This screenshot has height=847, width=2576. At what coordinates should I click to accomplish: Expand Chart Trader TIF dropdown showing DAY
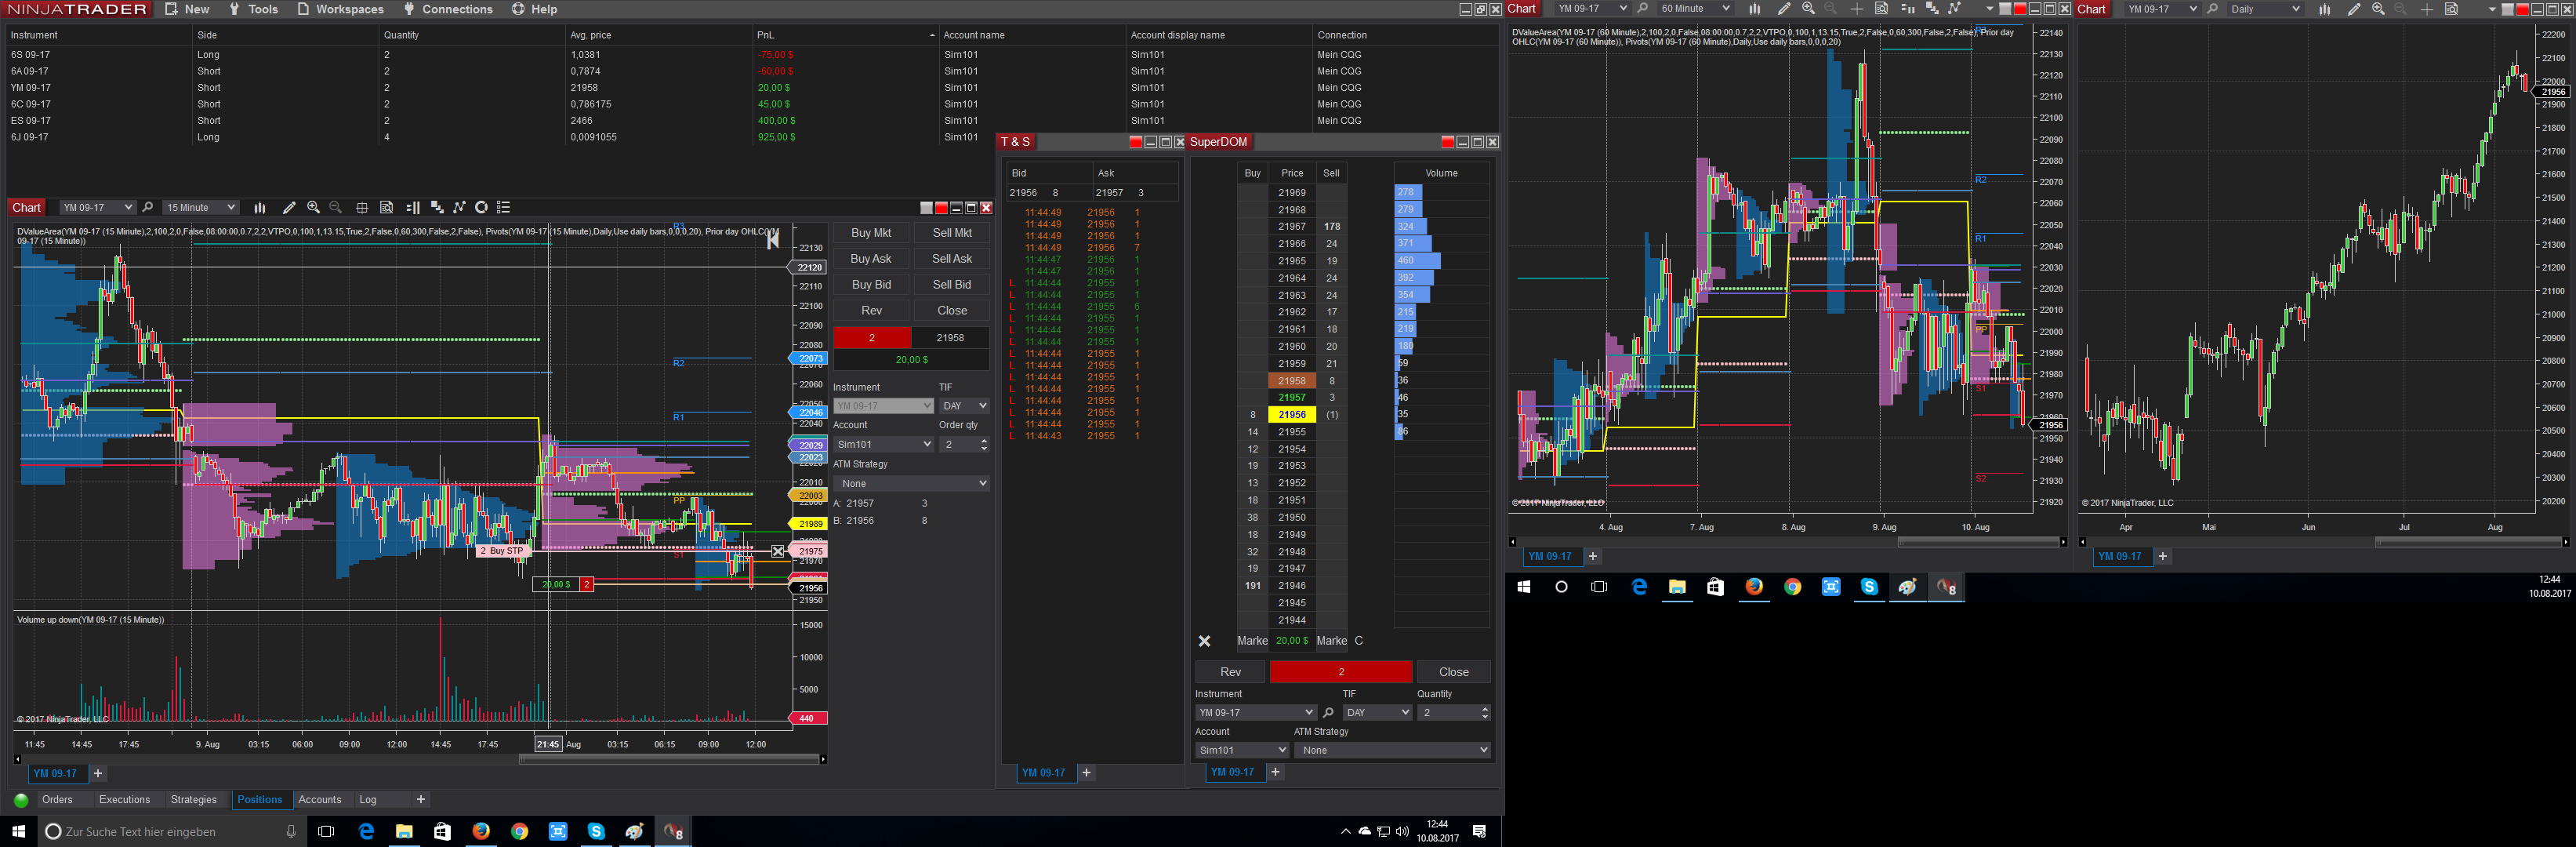pyautogui.click(x=964, y=406)
